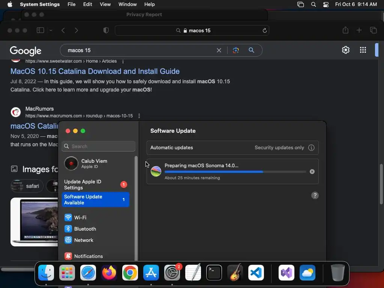The height and width of the screenshot is (288, 384).
Task: Open Safari privacy report shield icon
Action: tap(106, 30)
